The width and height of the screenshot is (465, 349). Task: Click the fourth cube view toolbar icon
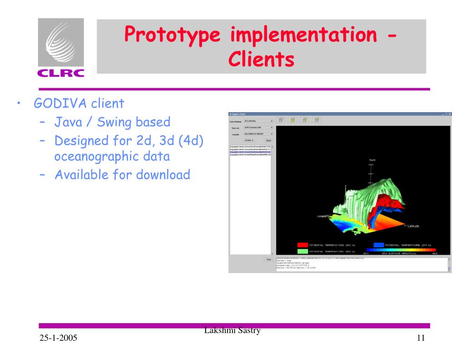(317, 120)
